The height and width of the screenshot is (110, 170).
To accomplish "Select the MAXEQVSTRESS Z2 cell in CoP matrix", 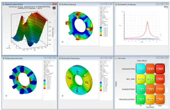I will 150,89.
